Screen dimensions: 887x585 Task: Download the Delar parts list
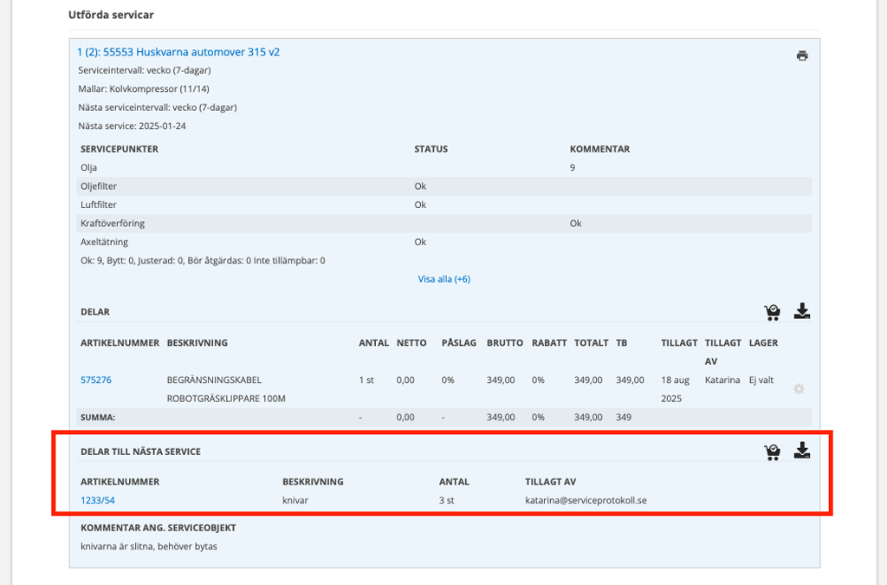coord(802,311)
